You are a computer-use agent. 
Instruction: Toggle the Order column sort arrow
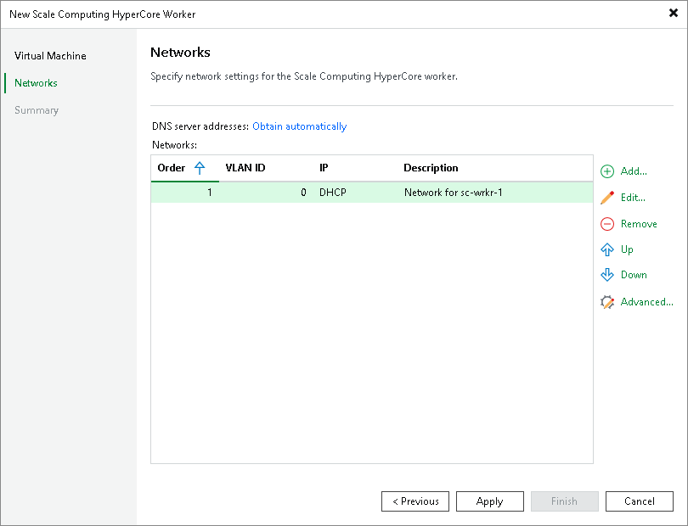[200, 168]
